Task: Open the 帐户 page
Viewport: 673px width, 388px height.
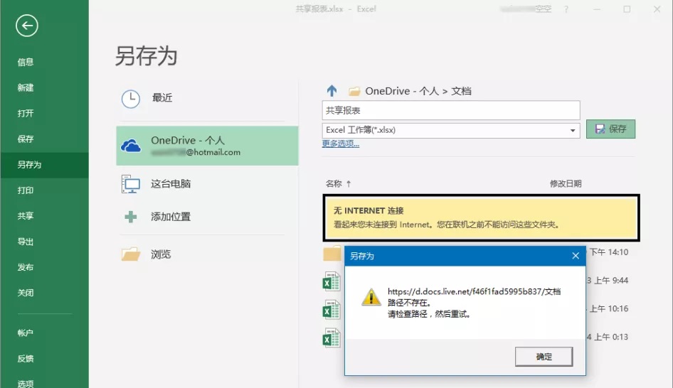Action: click(x=26, y=333)
